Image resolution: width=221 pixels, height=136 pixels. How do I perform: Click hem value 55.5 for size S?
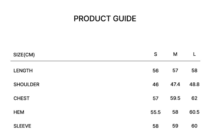(156, 112)
